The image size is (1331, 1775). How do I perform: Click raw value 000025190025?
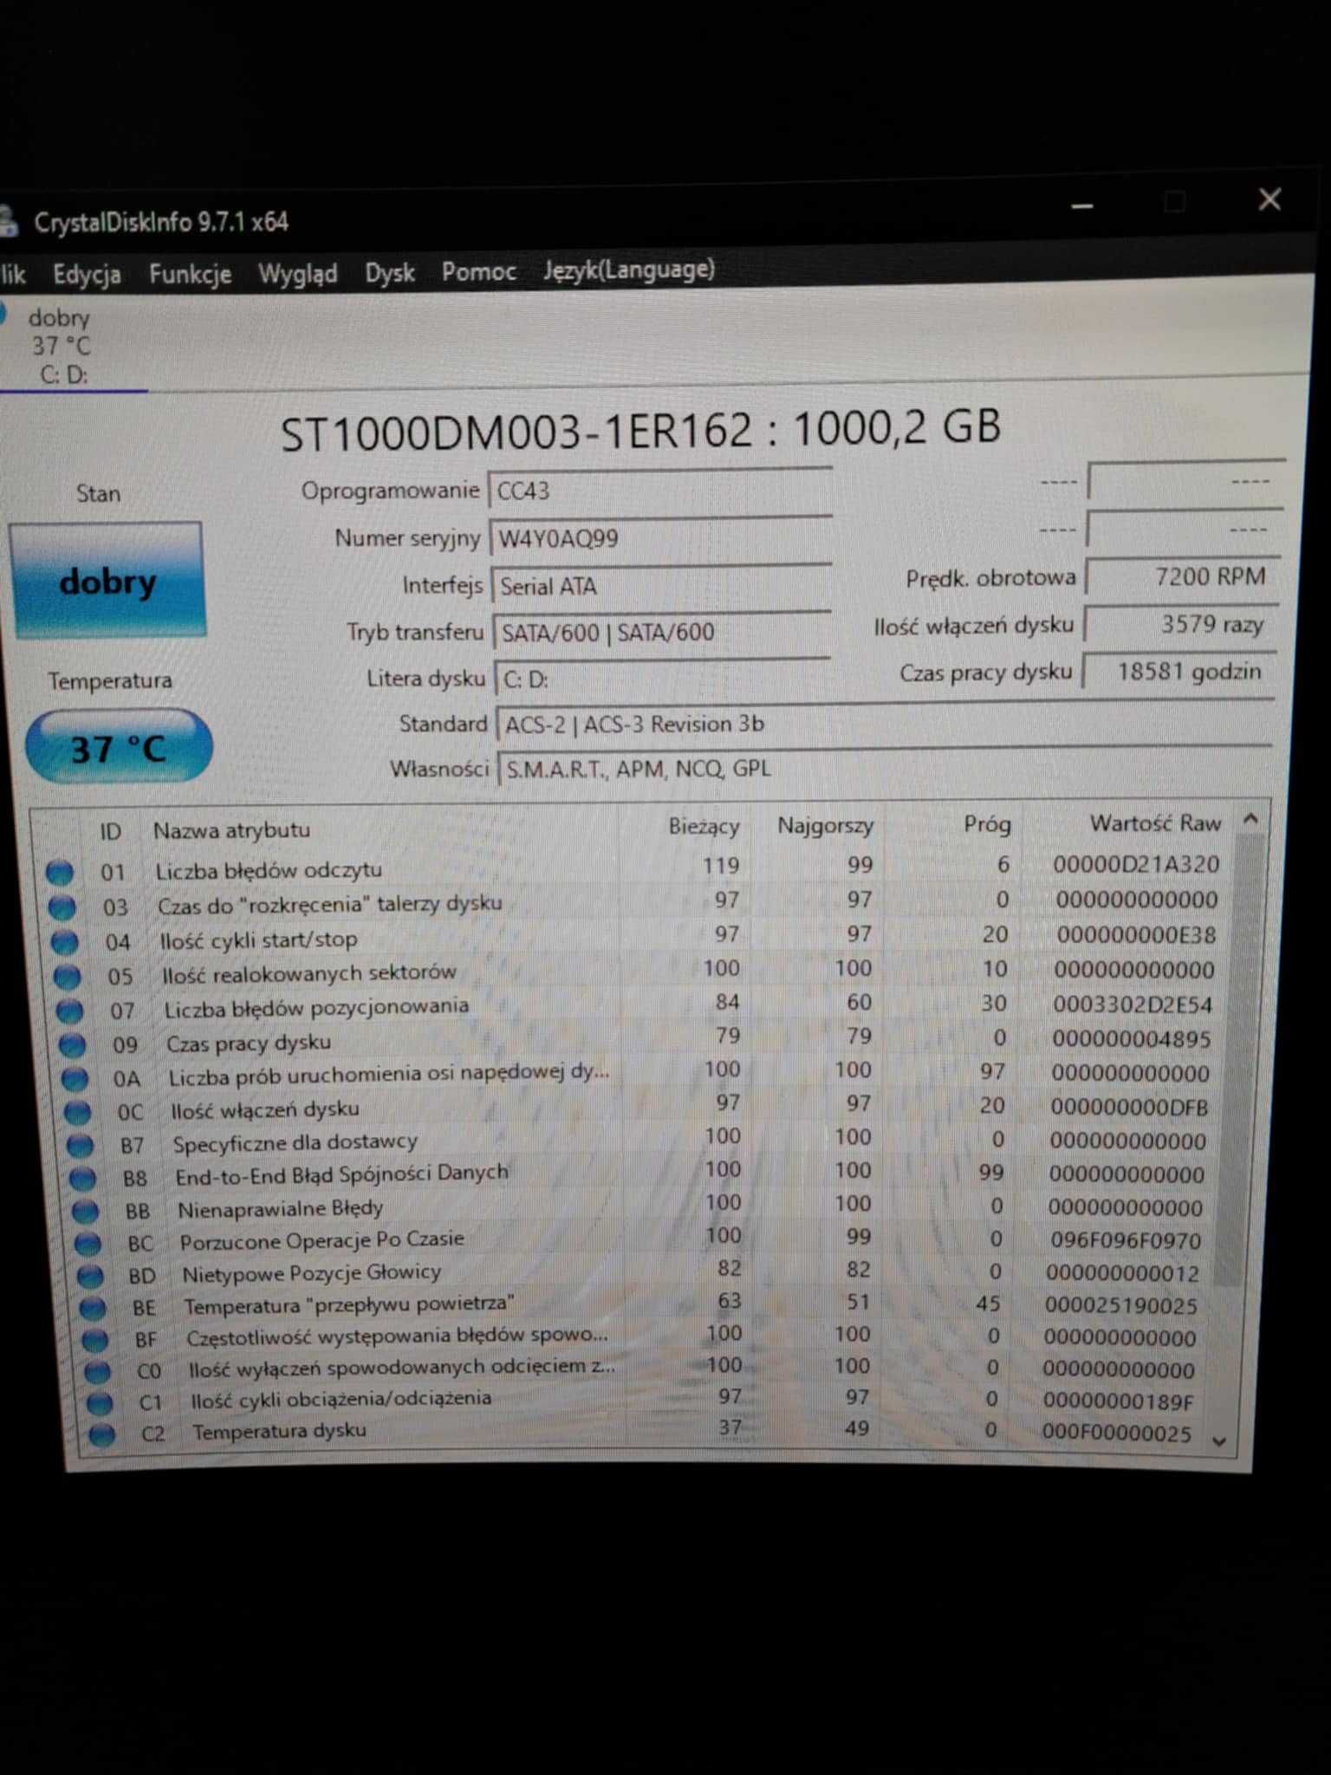point(1121,1305)
